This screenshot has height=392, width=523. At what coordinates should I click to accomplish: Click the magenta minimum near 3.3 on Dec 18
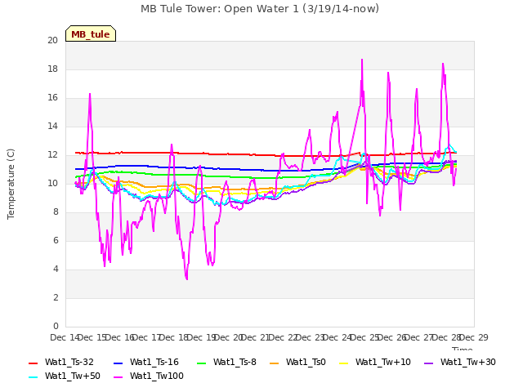coord(186,278)
